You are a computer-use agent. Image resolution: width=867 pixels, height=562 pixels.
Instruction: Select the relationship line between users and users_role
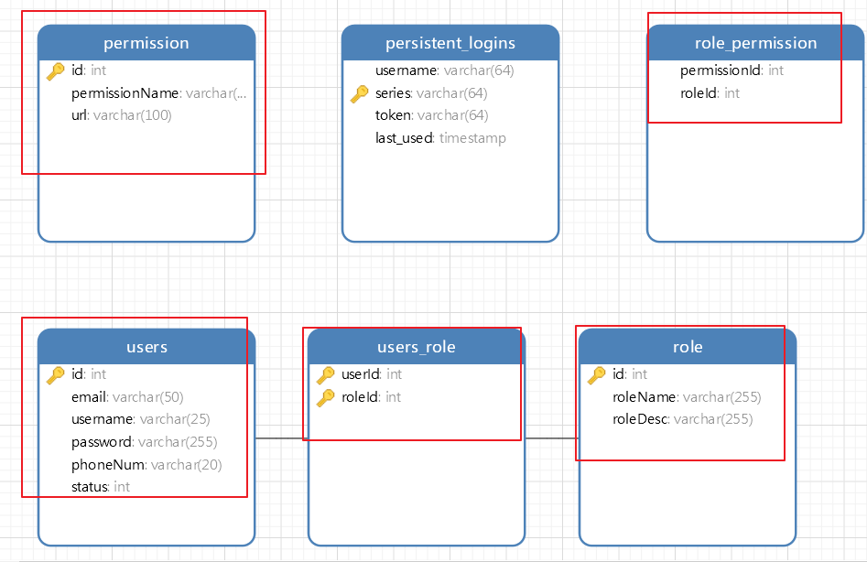[x=281, y=438]
